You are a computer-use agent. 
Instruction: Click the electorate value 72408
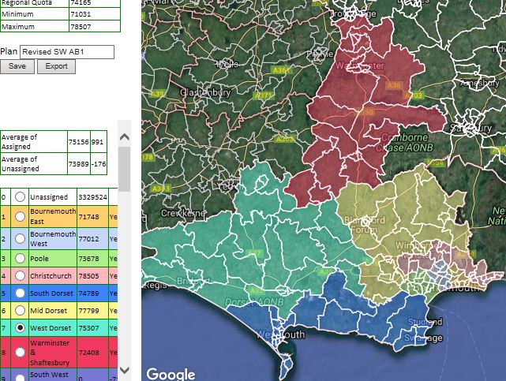pos(88,353)
